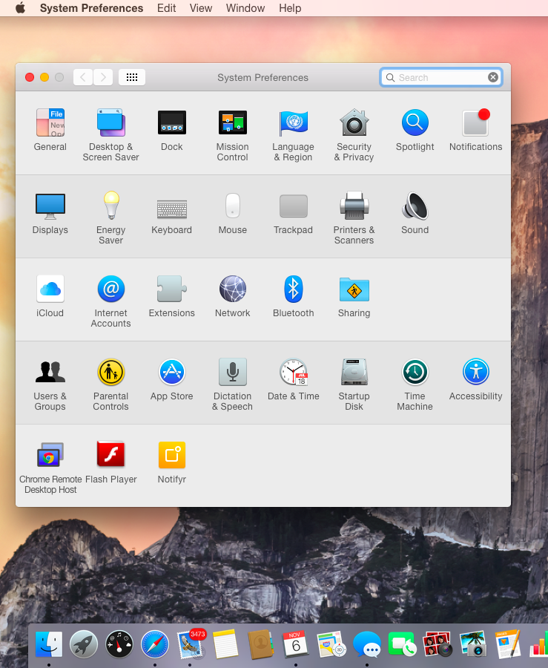This screenshot has width=548, height=668.
Task: Open the Window menu in the menu bar
Action: [x=245, y=8]
